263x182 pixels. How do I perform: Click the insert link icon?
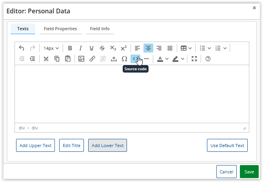click(x=92, y=59)
